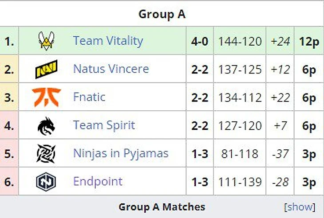Open the Natus Vincere team link
Image resolution: width=324 pixels, height=218 pixels.
point(111,69)
